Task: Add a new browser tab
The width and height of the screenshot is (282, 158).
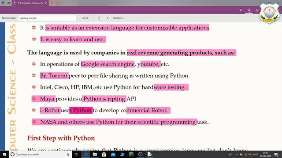Action: tap(52, 3)
